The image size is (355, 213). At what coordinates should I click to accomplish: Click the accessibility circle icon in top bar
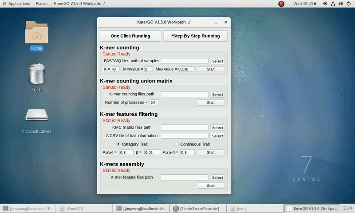(x=325, y=4)
